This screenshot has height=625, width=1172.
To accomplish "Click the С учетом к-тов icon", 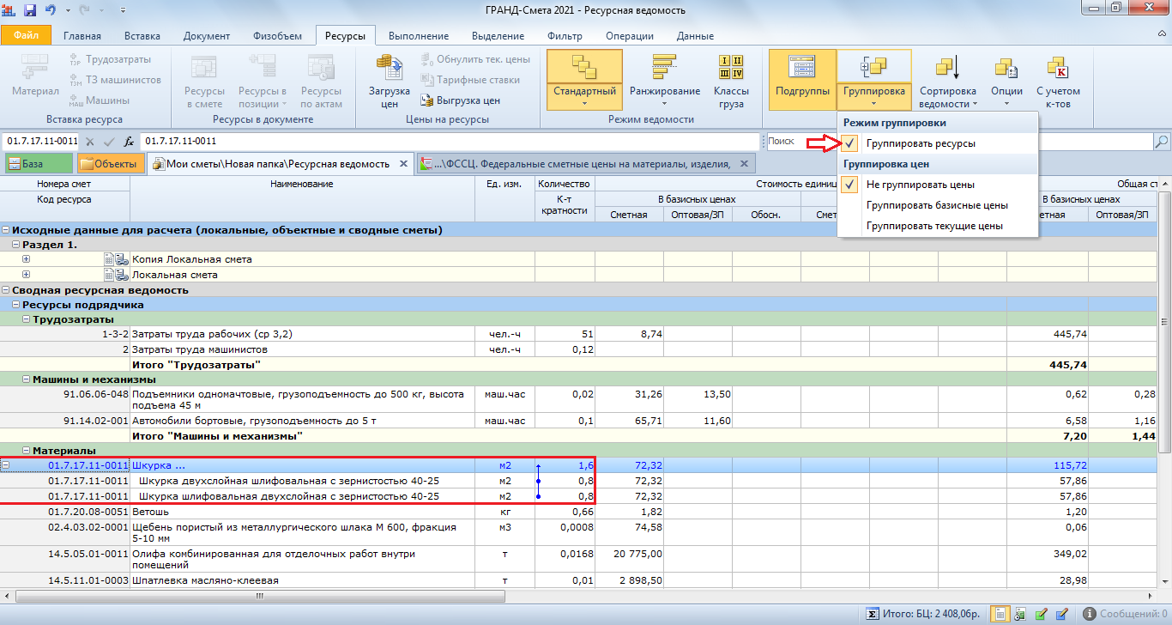I will [x=1057, y=67].
